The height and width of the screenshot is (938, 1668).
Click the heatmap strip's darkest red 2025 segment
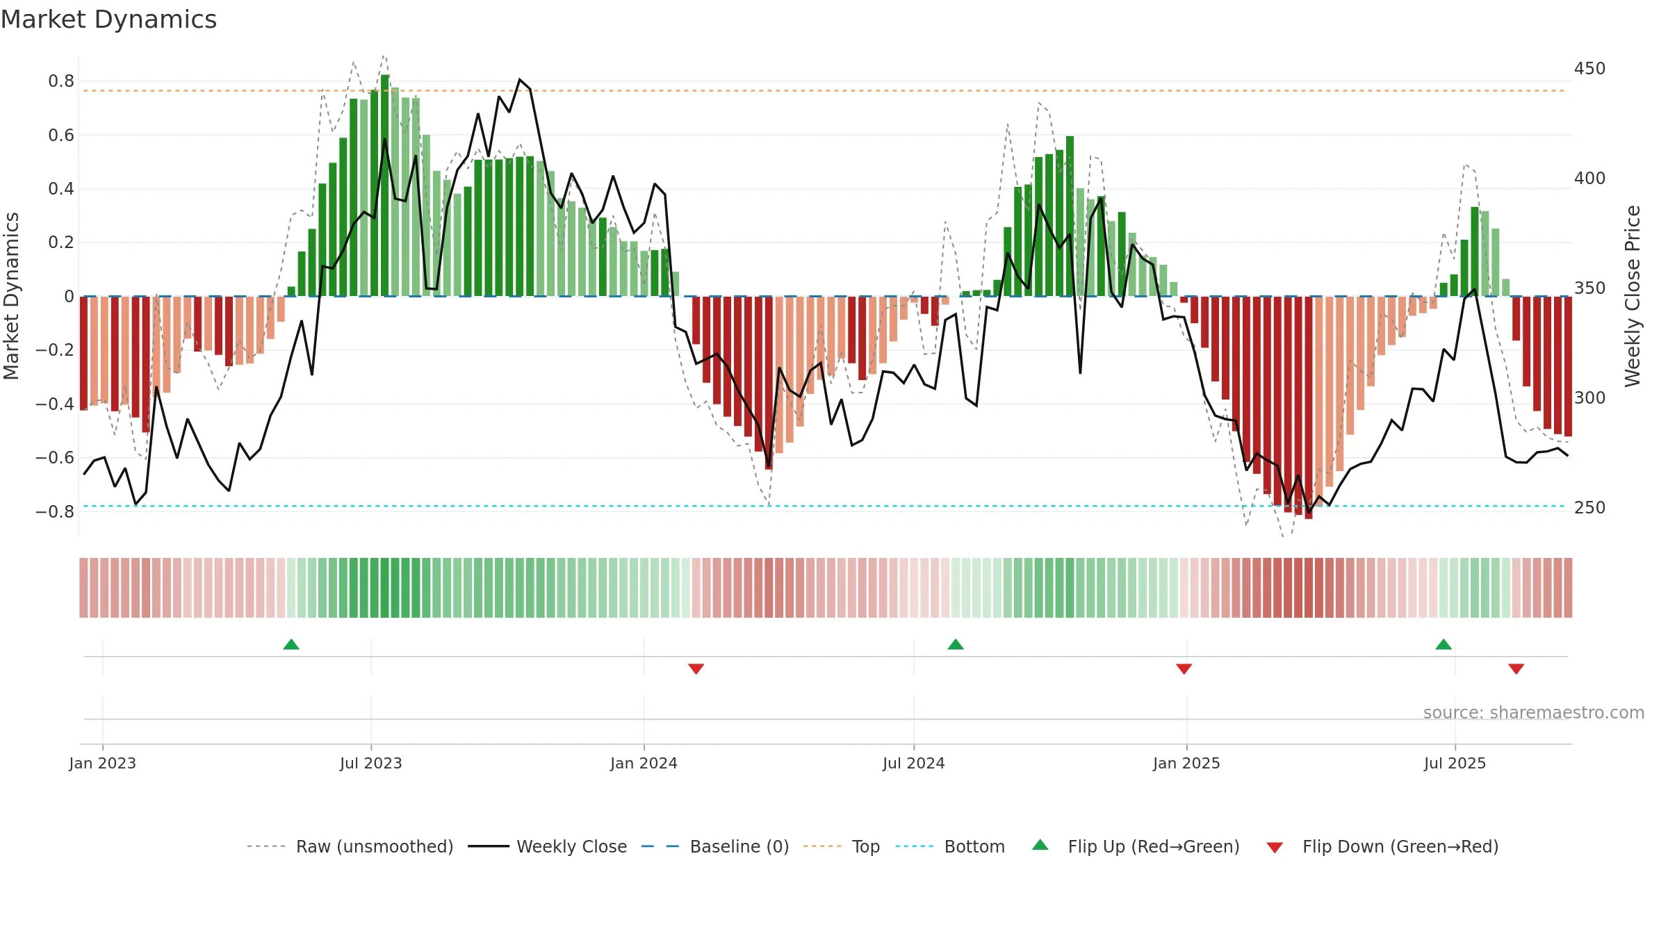[x=1309, y=588]
